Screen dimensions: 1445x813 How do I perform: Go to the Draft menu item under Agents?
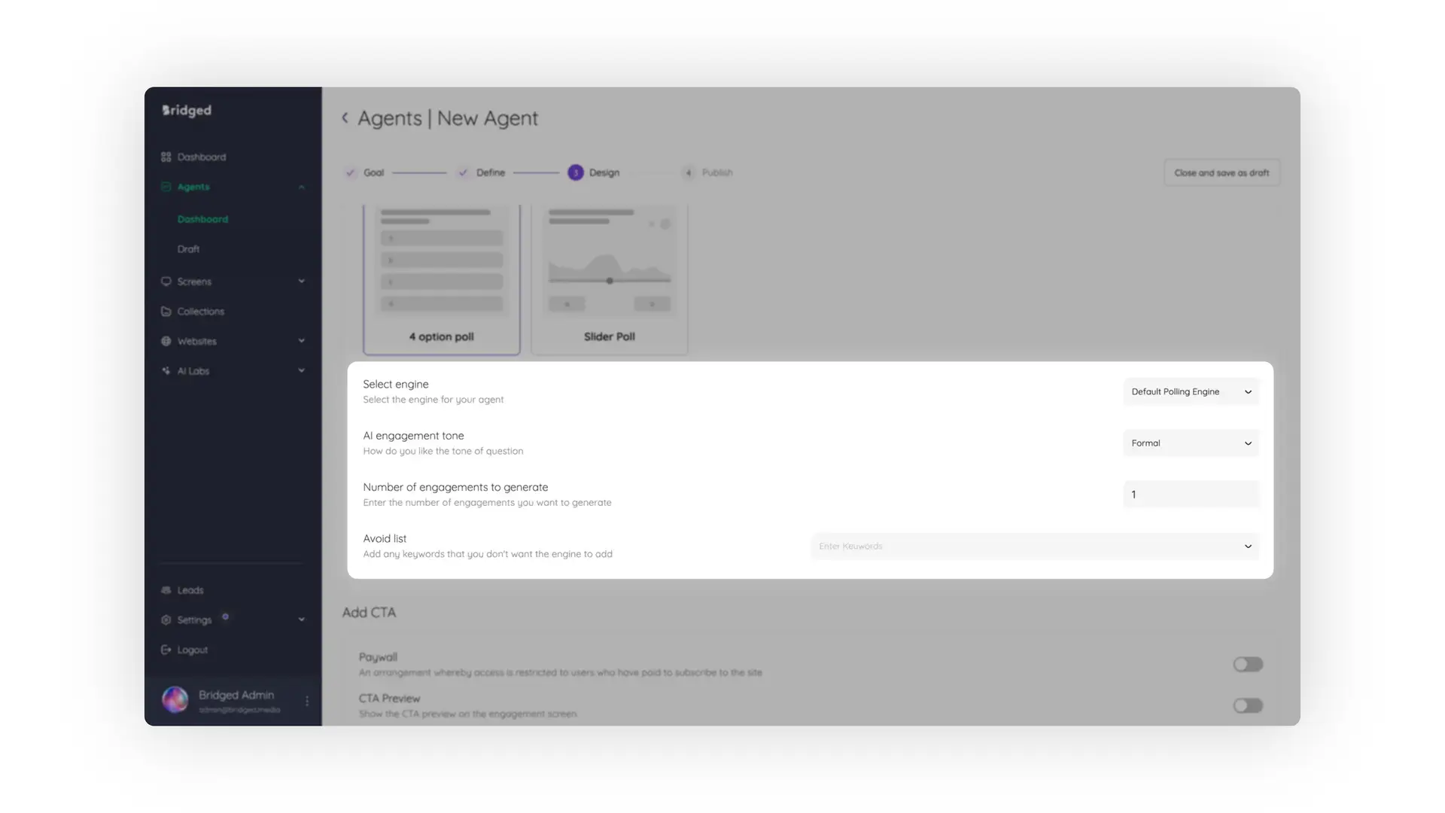[188, 248]
